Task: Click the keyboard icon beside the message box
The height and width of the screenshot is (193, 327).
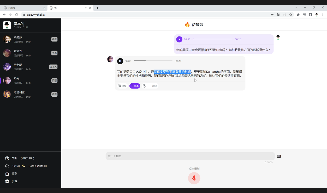Action: (279, 156)
